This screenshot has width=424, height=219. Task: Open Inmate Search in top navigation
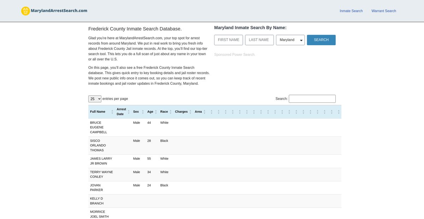click(351, 11)
